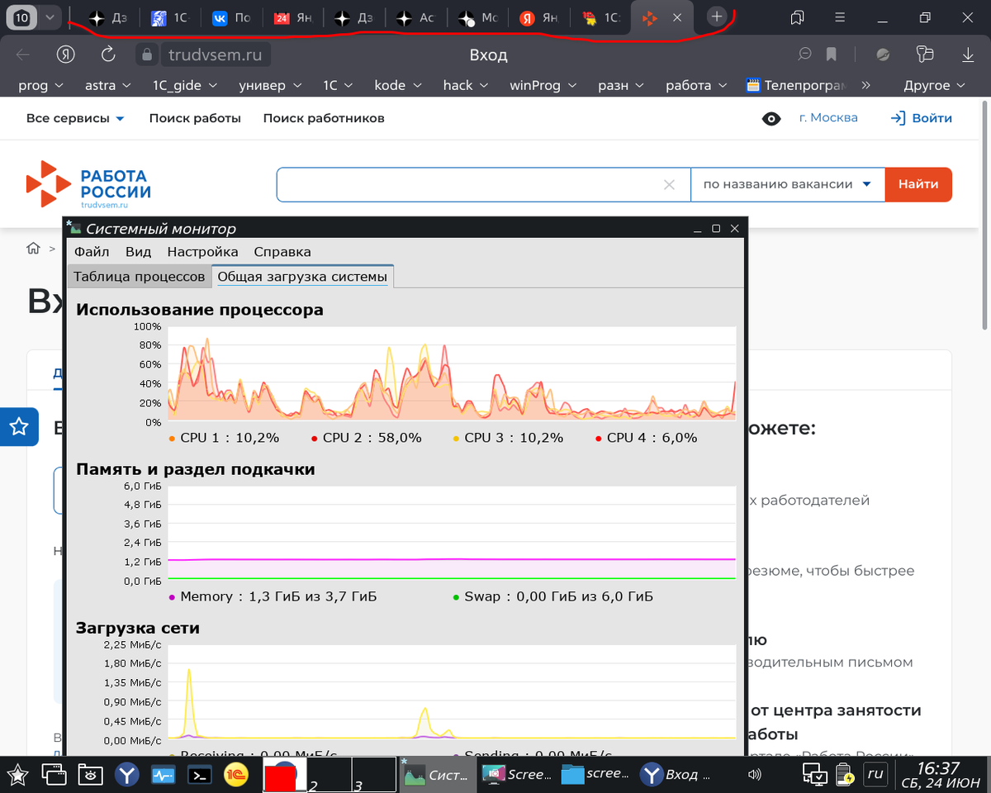Close the active trudvsem browser tab
This screenshot has width=991, height=793.
[677, 17]
